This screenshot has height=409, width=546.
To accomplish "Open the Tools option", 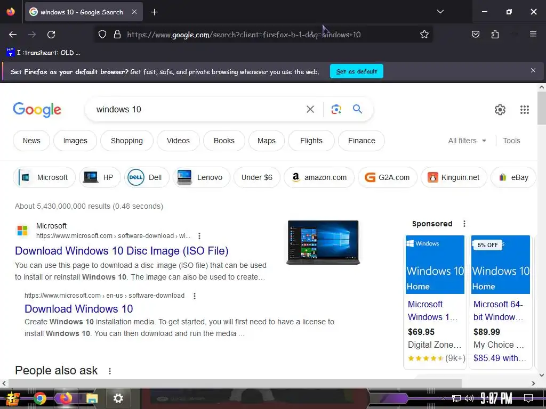I will pyautogui.click(x=511, y=141).
